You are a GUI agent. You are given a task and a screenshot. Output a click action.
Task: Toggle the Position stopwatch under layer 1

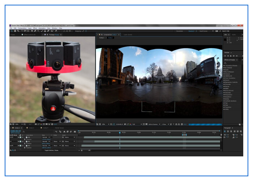click(25, 139)
